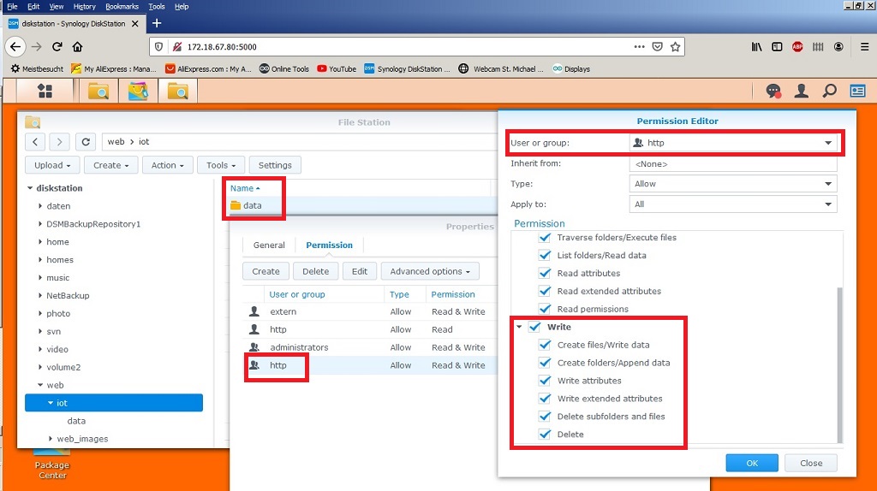877x491 pixels.
Task: Toggle Write attributes checkbox
Action: pyautogui.click(x=544, y=381)
